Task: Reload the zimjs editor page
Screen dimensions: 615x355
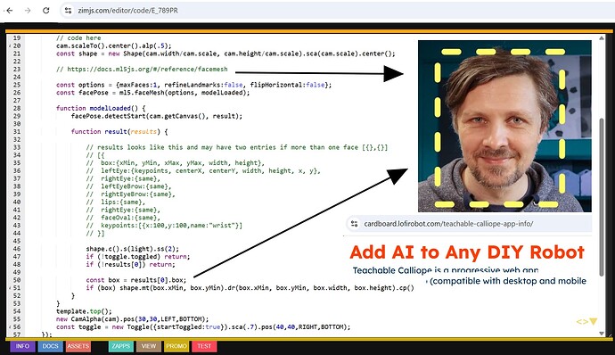Action: tap(45, 11)
